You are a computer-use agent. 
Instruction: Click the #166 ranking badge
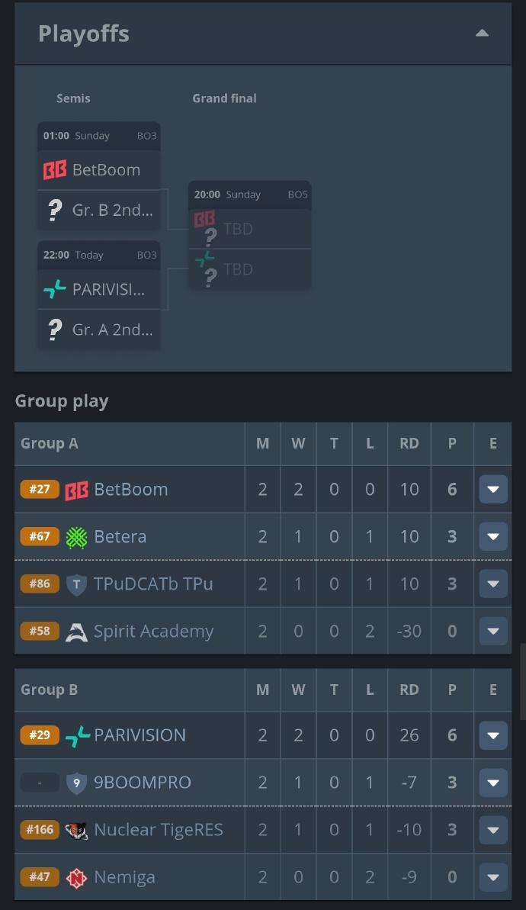coord(40,830)
